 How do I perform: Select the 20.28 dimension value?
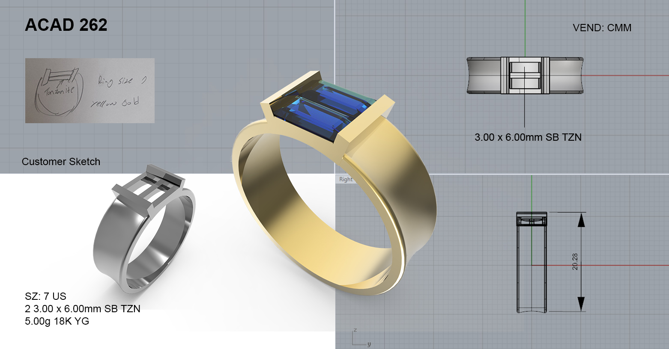click(575, 261)
